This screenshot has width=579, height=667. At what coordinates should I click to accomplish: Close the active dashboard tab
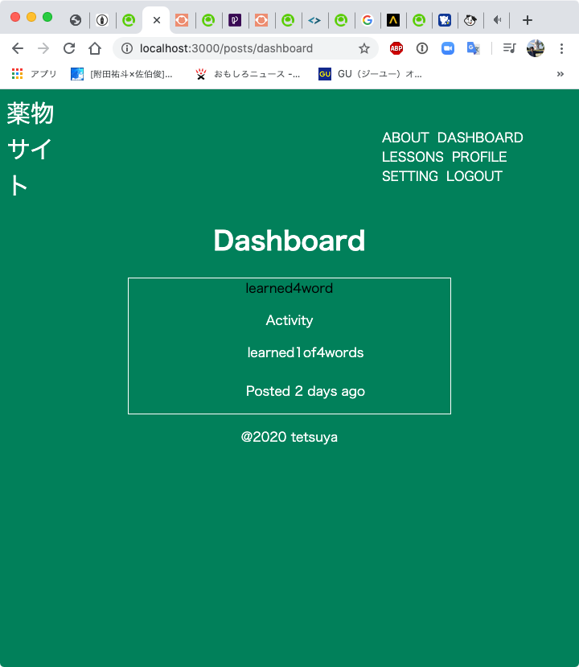coord(157,20)
